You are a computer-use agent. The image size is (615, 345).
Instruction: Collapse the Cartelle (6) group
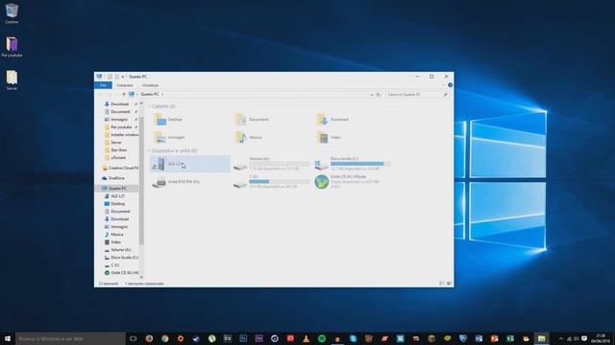point(149,106)
